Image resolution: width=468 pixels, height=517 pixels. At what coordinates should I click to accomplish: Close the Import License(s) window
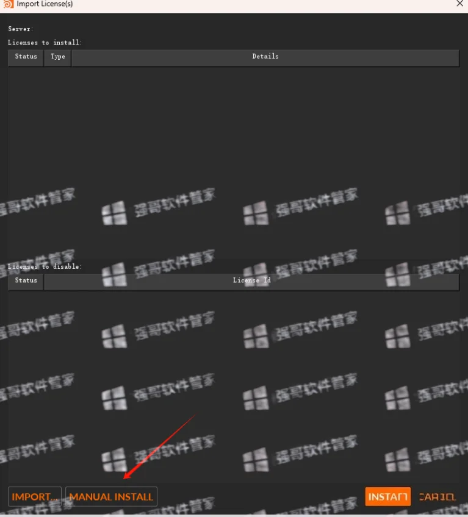[459, 4]
